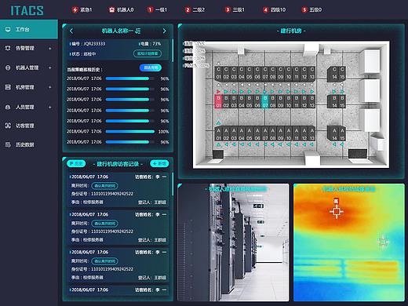408x306 pixels.
Task: Open the 机器人管理 menu item
Action: pos(29,67)
